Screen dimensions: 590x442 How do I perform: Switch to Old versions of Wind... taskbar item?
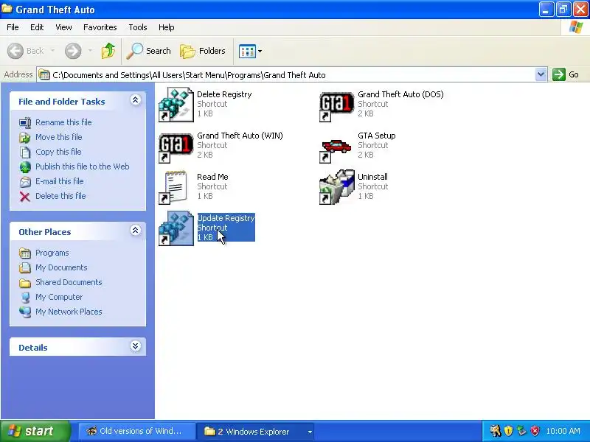coord(136,431)
